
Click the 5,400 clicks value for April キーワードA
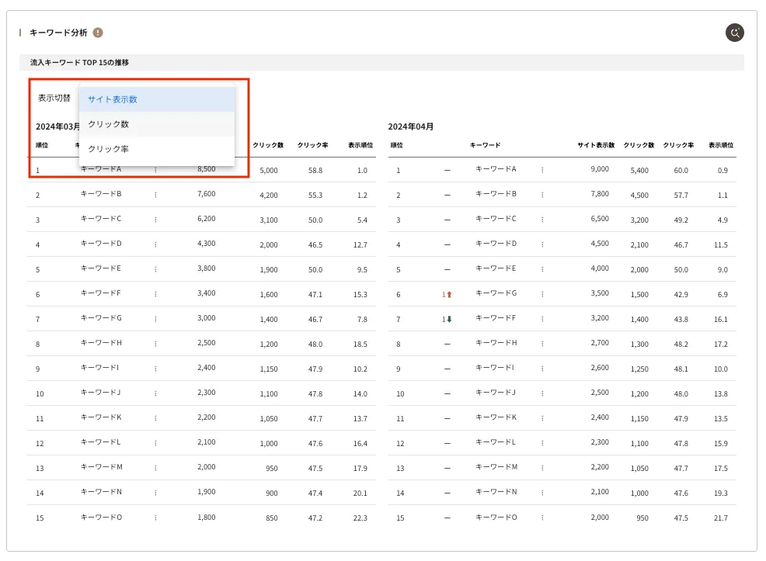(x=639, y=170)
